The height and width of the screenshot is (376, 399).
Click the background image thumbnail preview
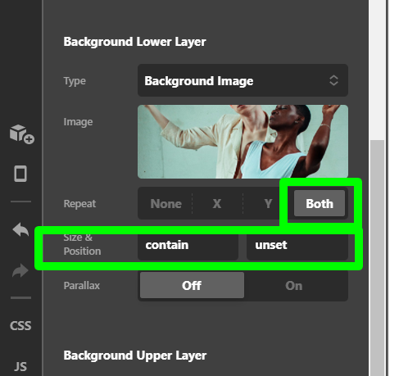click(x=243, y=142)
